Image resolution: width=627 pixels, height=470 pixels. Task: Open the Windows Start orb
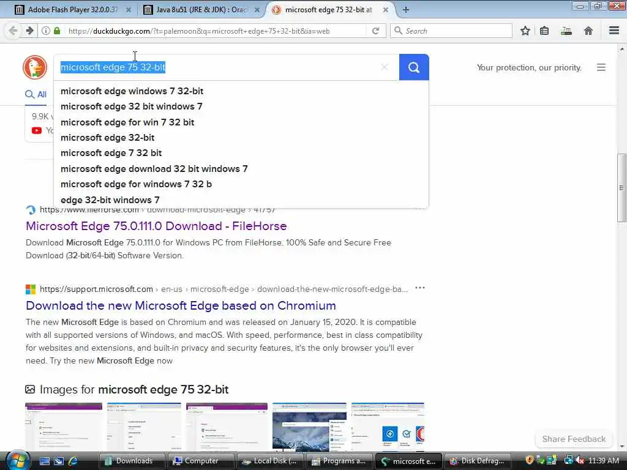(x=17, y=460)
